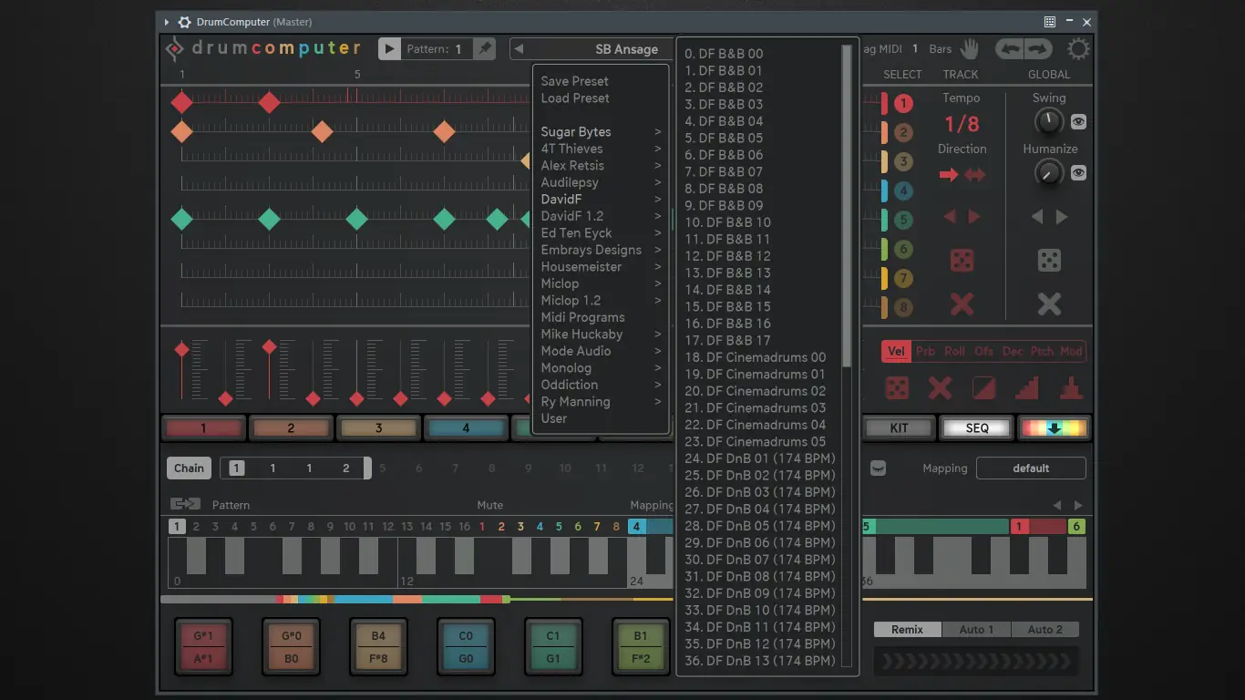
Task: Apply the peak-shaped pyramid icon
Action: [1071, 389]
